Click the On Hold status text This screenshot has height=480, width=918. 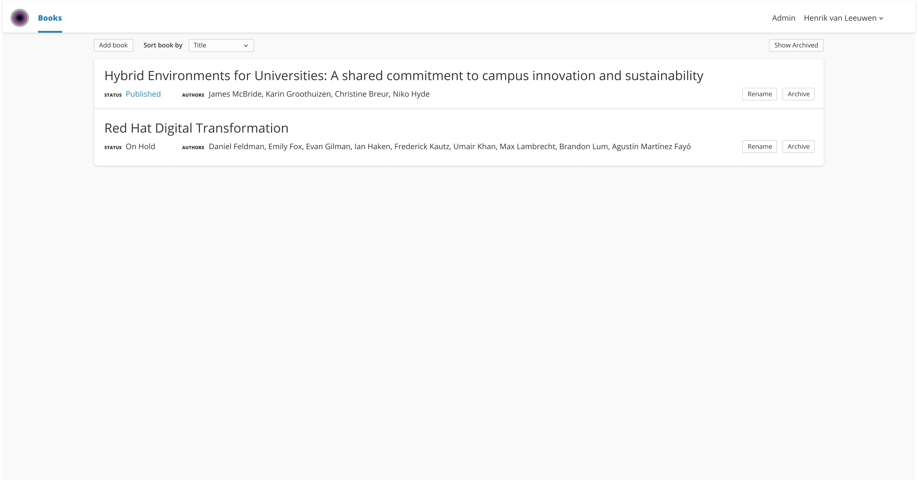tap(140, 147)
